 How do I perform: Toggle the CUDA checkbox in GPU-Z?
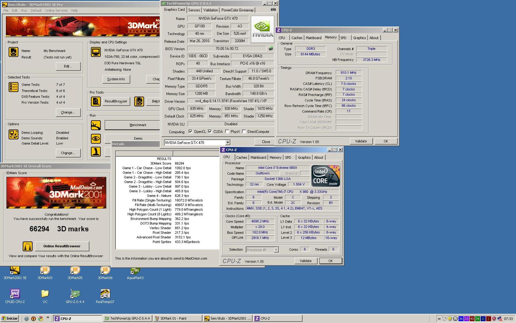coord(210,131)
